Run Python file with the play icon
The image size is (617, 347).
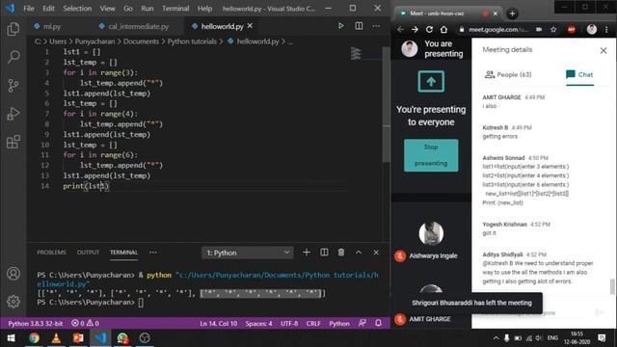click(x=340, y=26)
